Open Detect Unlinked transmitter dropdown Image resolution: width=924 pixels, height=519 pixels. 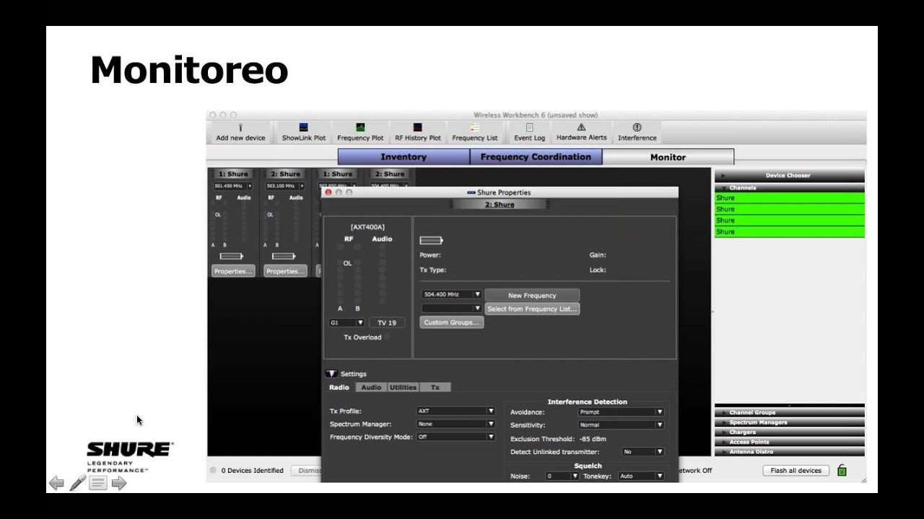pyautogui.click(x=642, y=451)
